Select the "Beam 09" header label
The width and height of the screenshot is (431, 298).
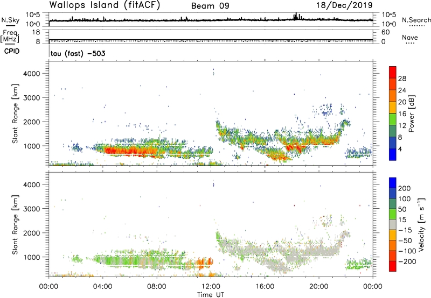[x=210, y=6]
